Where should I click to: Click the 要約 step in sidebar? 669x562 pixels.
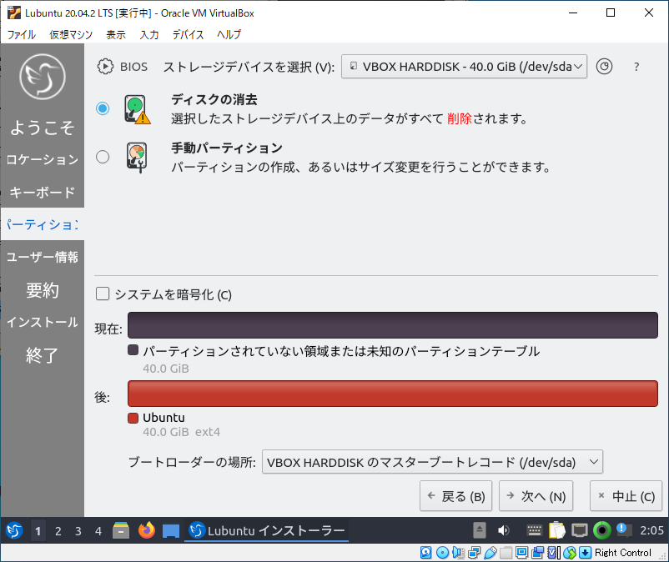43,289
